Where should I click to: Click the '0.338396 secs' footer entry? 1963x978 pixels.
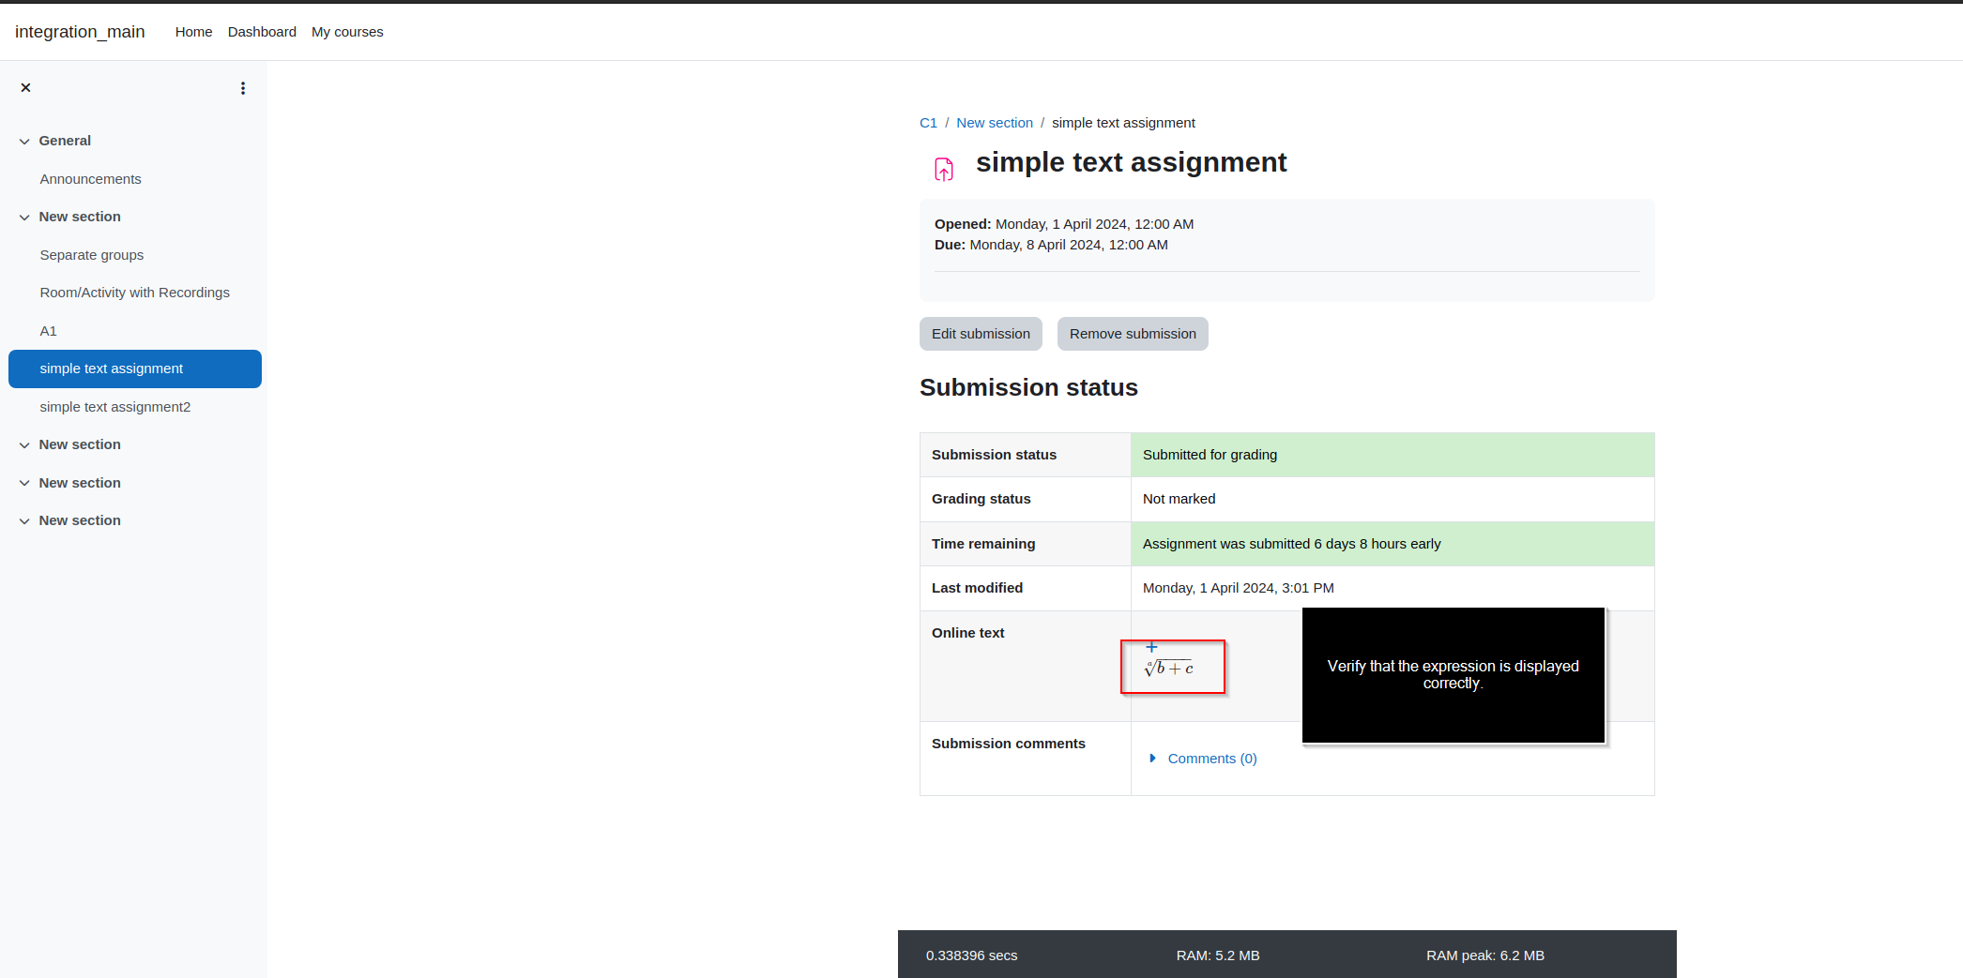pos(971,955)
